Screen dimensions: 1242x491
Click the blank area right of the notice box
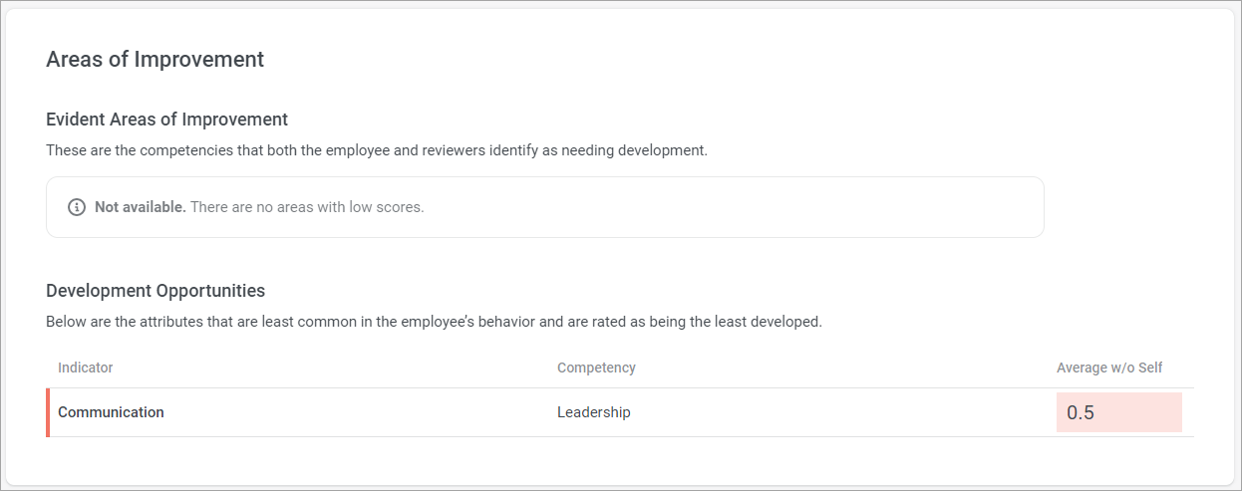1136,207
